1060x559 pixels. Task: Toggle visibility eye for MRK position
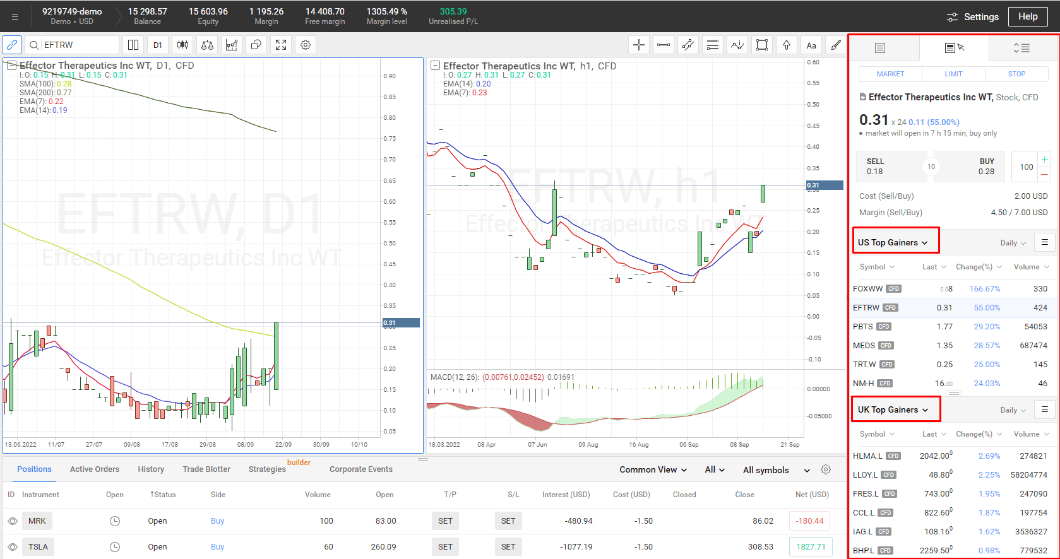(12, 521)
